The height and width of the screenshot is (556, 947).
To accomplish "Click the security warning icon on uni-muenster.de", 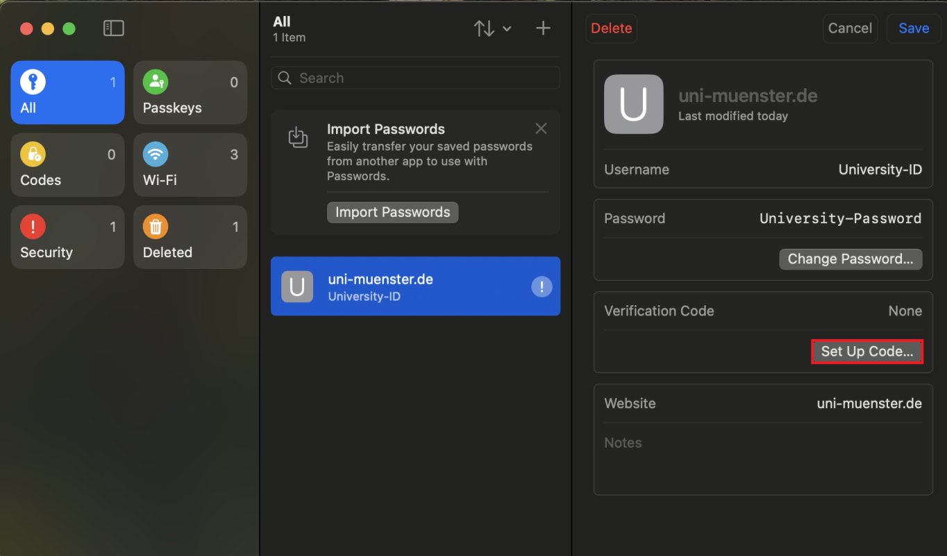I will [x=542, y=286].
